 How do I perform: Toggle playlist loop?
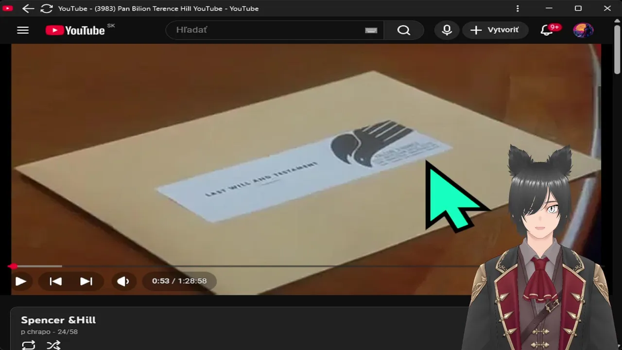click(x=29, y=345)
